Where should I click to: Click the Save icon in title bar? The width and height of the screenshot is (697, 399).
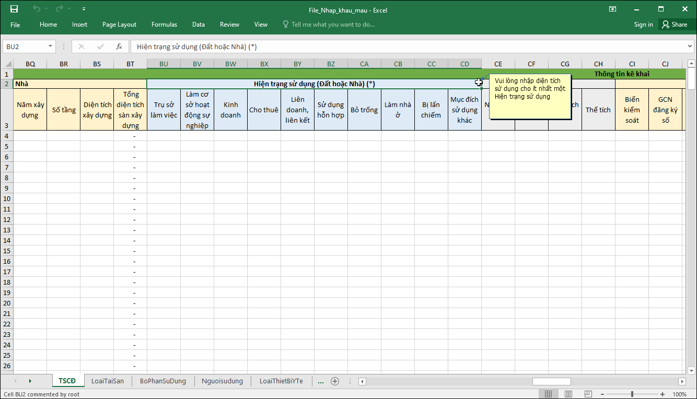click(14, 9)
